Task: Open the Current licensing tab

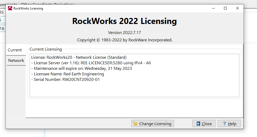Action: (16, 50)
